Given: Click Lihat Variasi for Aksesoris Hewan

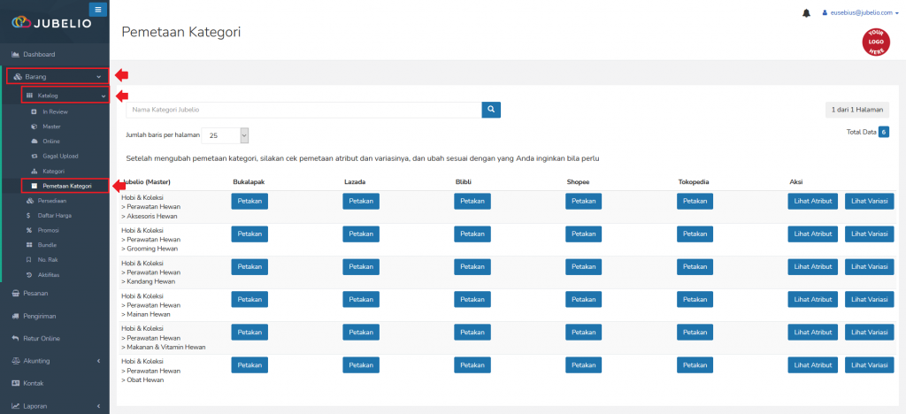Looking at the screenshot, I should pos(870,202).
